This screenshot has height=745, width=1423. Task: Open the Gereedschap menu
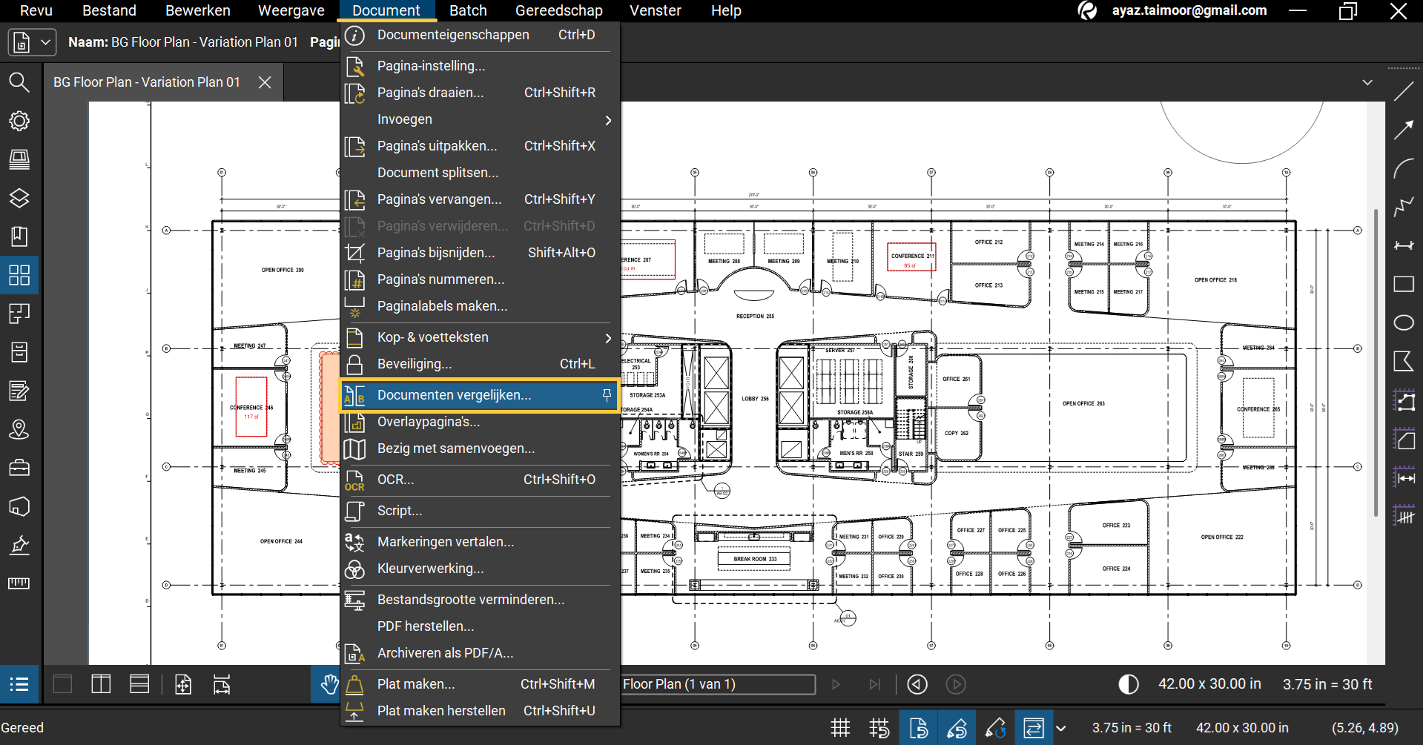(x=559, y=10)
